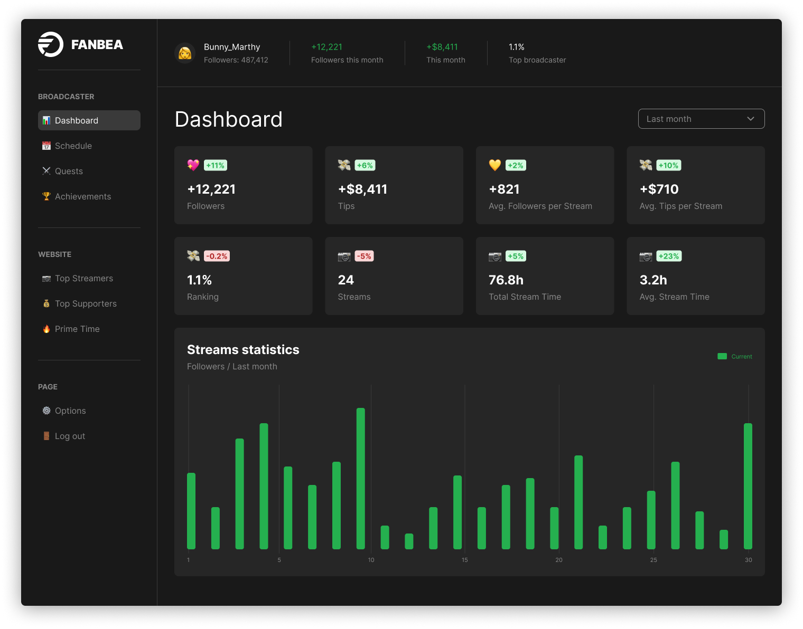The width and height of the screenshot is (803, 629).
Task: Click the "Current" legend label
Action: (x=742, y=357)
